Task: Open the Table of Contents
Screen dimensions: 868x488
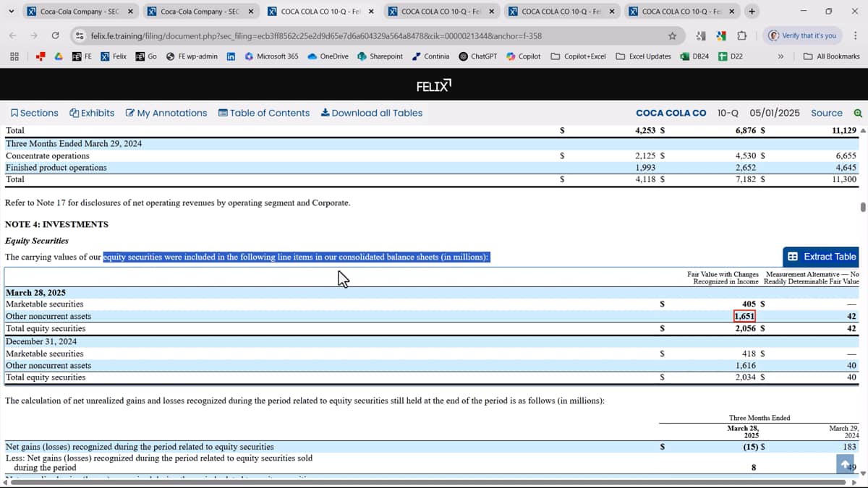Action: click(264, 113)
